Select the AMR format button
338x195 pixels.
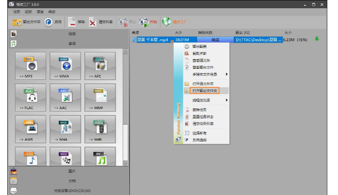point(31,129)
